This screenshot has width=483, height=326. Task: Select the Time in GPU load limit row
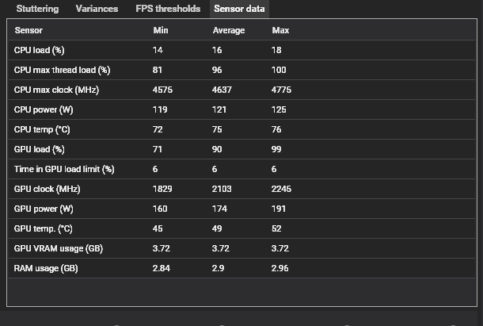241,169
